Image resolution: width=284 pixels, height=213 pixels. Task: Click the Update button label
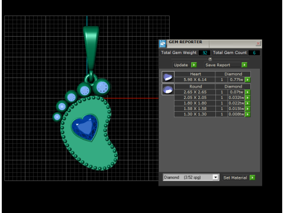182,65
